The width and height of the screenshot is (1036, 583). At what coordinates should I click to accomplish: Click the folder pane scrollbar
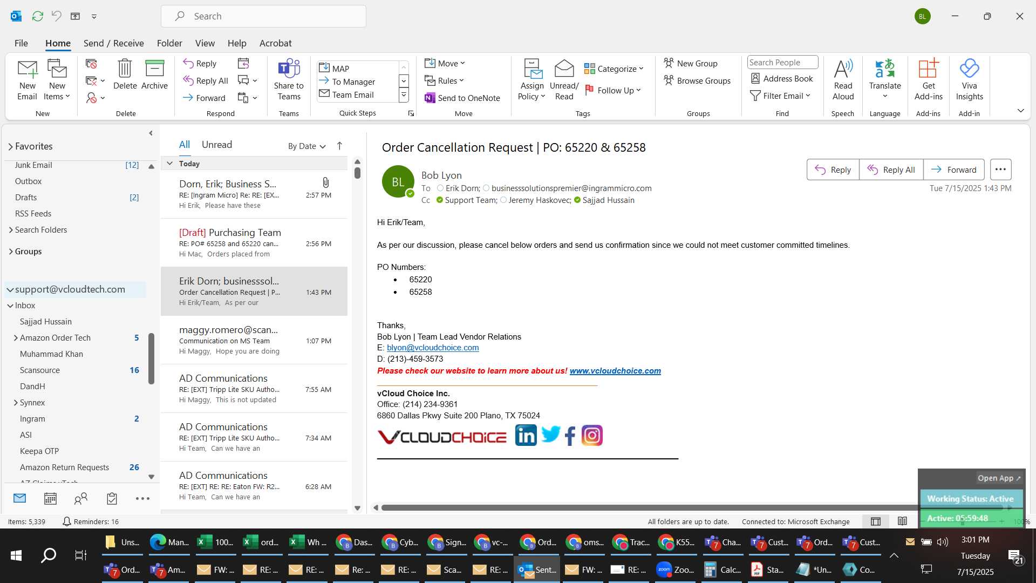(x=151, y=358)
